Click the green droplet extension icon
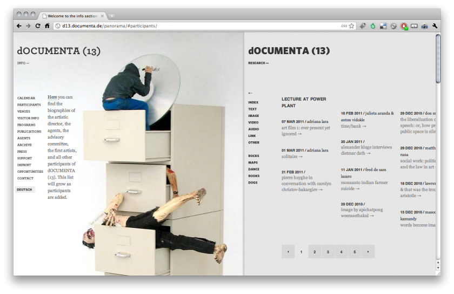The height and width of the screenshot is (294, 454). click(x=373, y=26)
